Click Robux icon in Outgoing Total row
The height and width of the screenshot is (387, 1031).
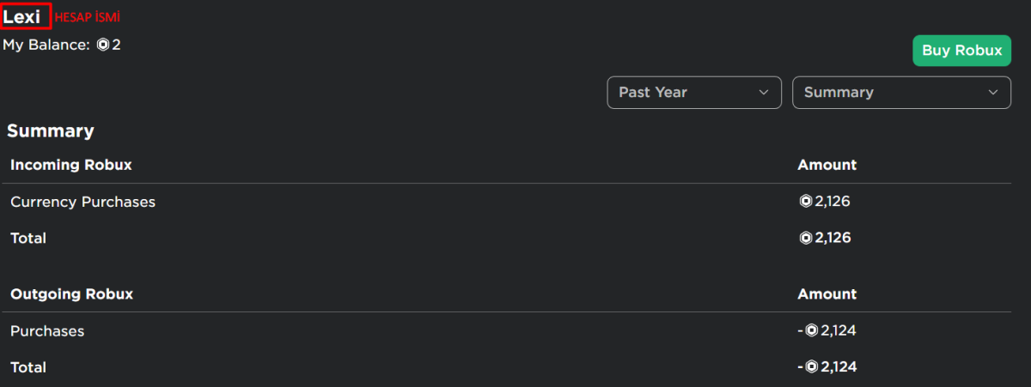(811, 367)
